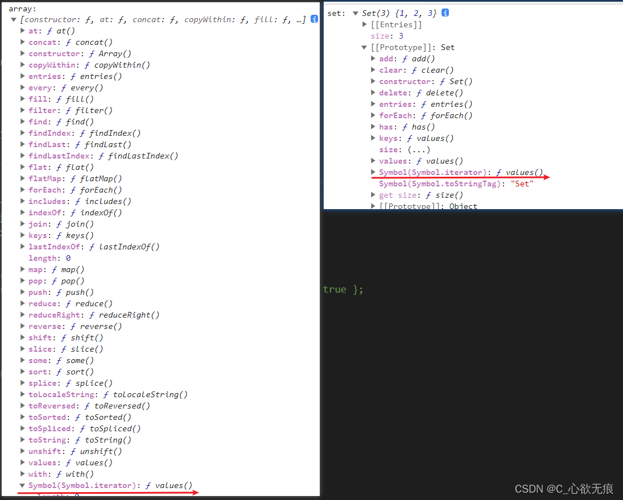Expand the get size getter entry
623x500 pixels.
pos(373,195)
